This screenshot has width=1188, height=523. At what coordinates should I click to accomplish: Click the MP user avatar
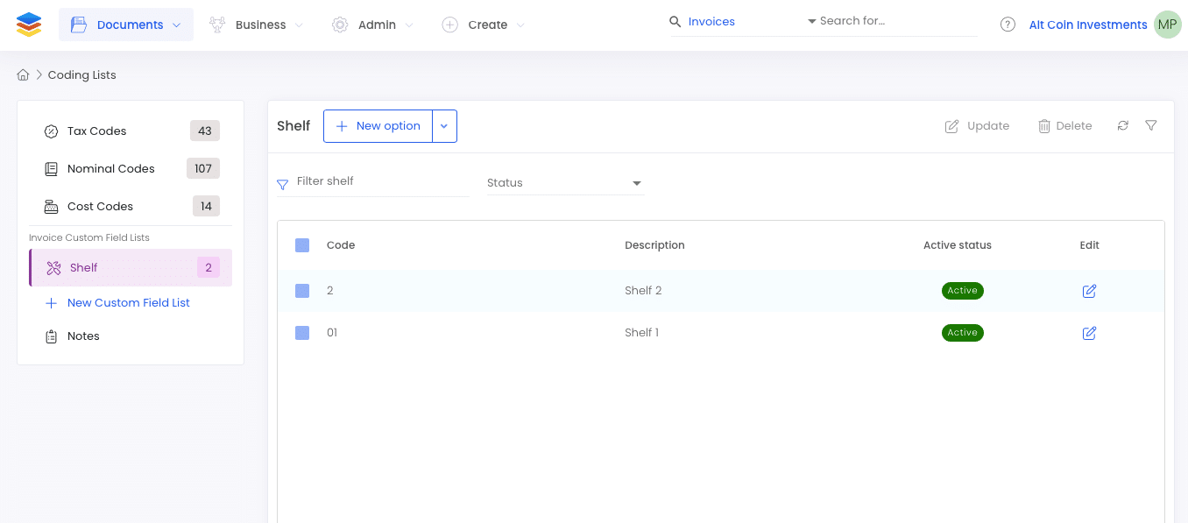click(x=1167, y=25)
